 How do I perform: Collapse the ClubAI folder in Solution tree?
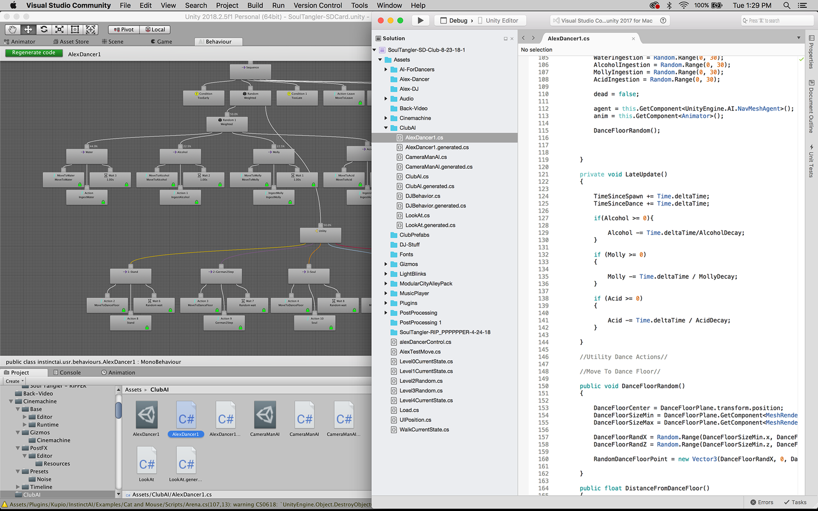(x=386, y=128)
